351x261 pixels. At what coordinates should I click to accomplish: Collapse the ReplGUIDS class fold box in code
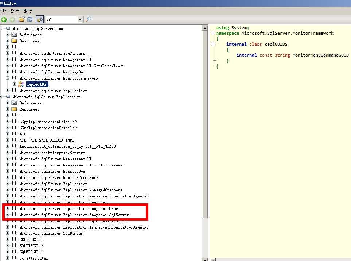213,44
